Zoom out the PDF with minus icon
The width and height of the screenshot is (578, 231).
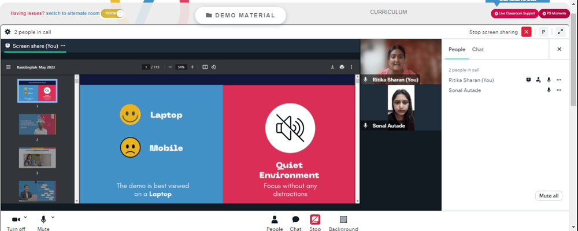(x=170, y=67)
